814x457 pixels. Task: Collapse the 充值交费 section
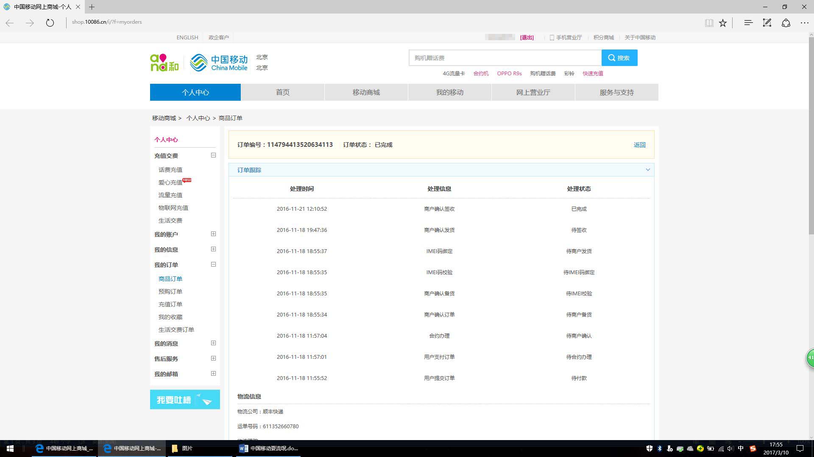[x=213, y=155]
